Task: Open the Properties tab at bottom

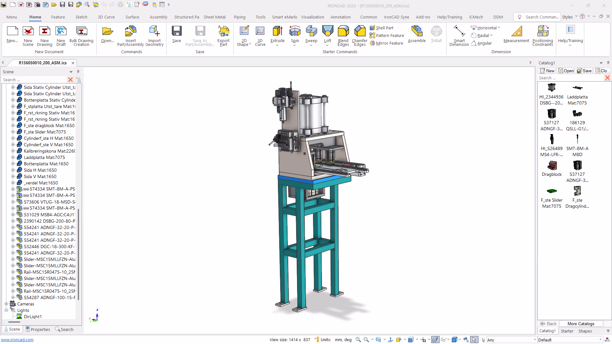Action: [x=38, y=329]
